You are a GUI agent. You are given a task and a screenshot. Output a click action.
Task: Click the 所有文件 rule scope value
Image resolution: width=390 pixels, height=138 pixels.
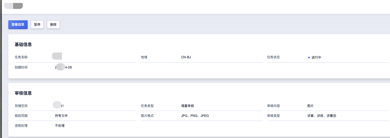click(x=61, y=116)
